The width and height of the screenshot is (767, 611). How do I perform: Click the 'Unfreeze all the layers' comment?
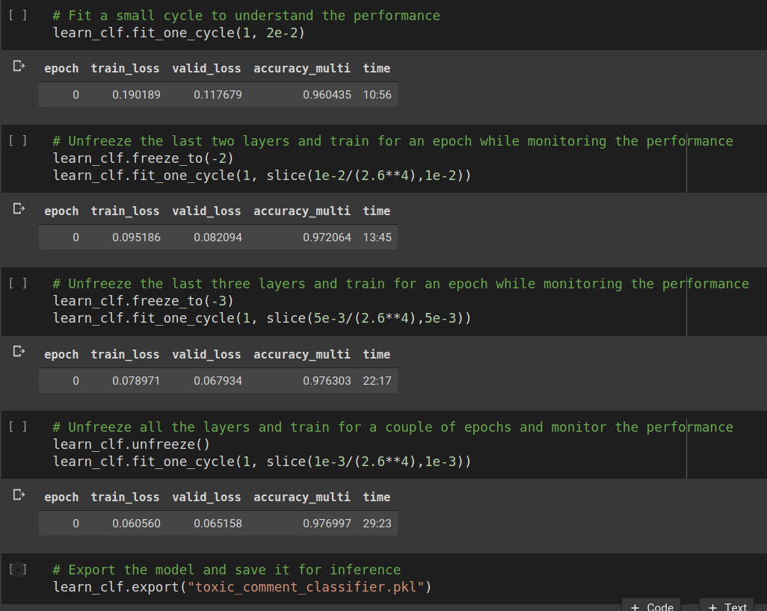392,427
